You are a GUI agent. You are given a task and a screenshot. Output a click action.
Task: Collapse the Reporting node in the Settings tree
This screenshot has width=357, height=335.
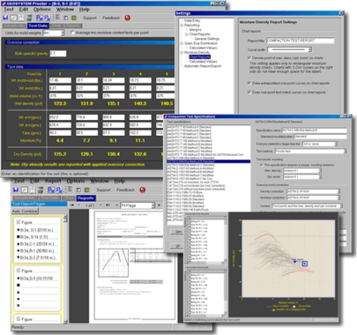pos(182,26)
